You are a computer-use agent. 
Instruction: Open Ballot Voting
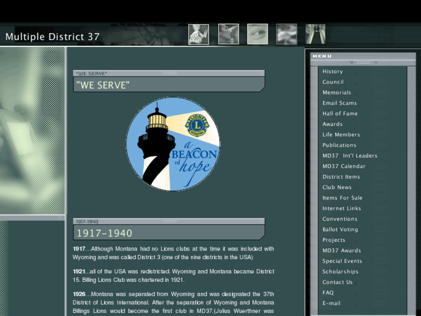click(340, 230)
